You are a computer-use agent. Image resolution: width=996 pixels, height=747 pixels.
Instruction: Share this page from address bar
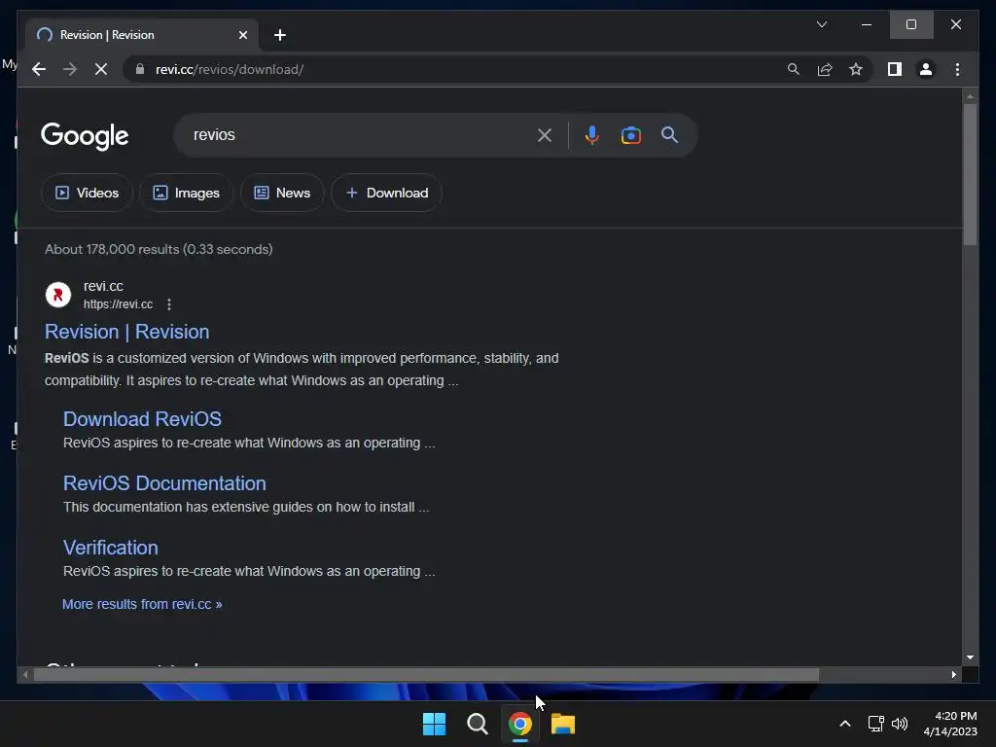click(825, 69)
